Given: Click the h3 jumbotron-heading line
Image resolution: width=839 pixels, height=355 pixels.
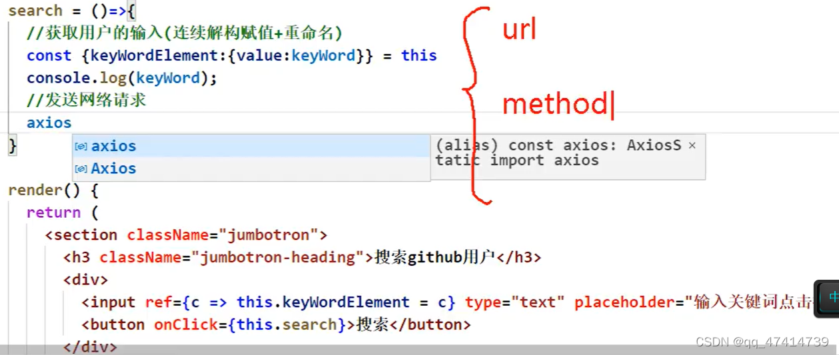Looking at the screenshot, I should (303, 258).
